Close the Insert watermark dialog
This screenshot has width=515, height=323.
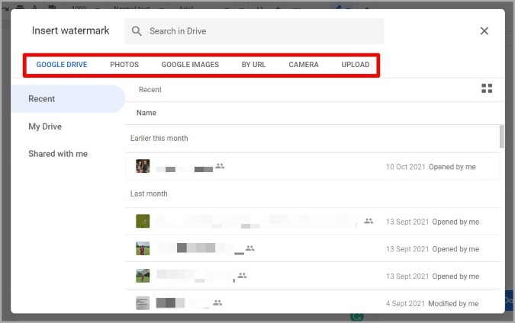tap(484, 30)
